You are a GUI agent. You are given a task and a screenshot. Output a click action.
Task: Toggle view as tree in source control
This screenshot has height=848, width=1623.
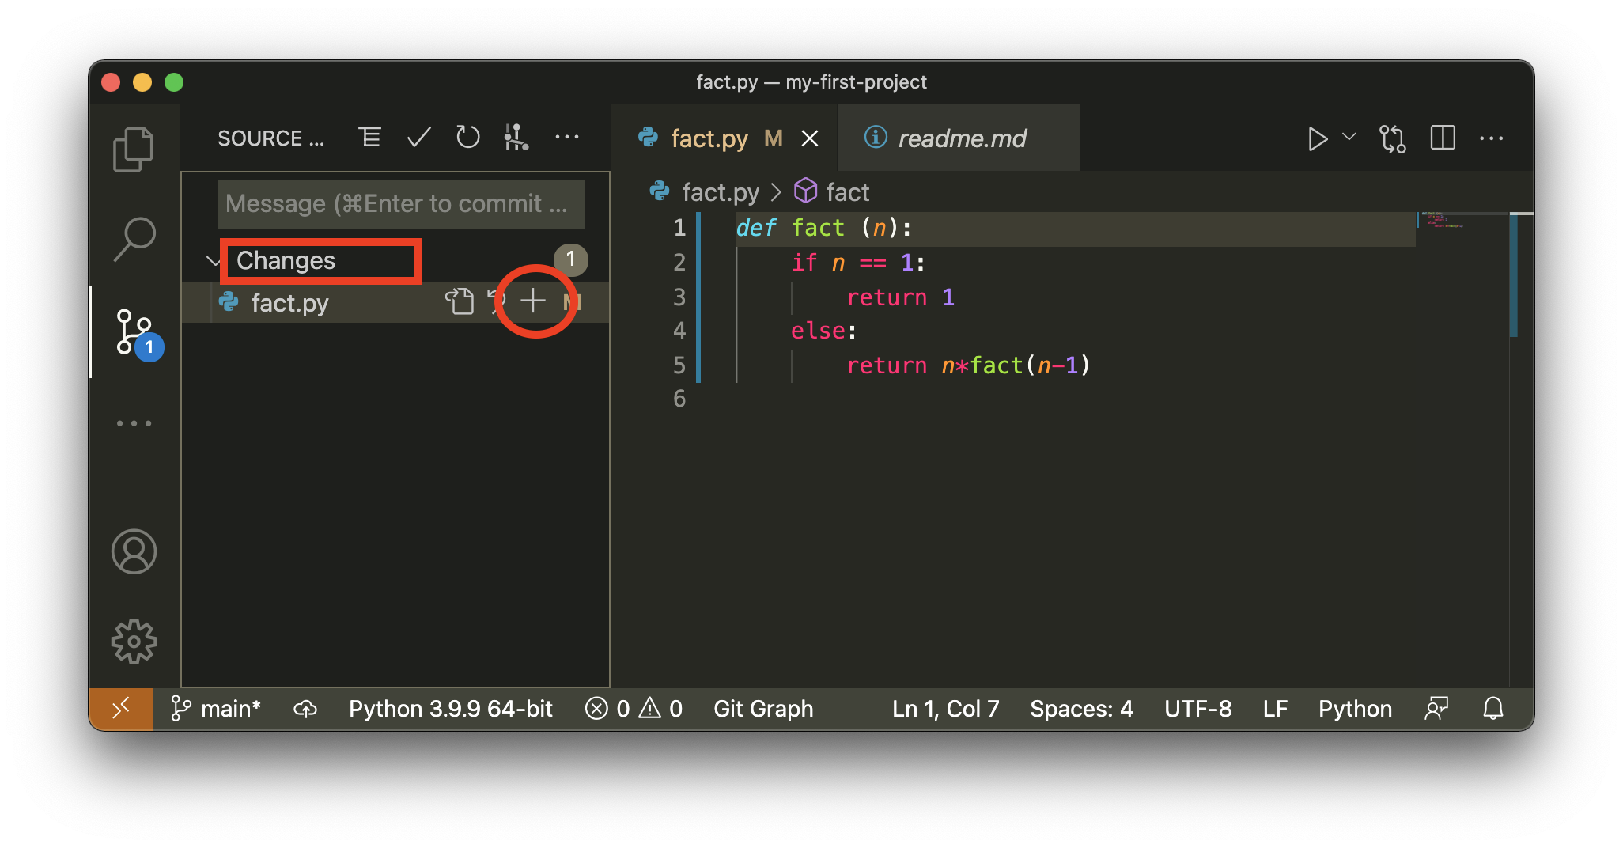pyautogui.click(x=369, y=138)
